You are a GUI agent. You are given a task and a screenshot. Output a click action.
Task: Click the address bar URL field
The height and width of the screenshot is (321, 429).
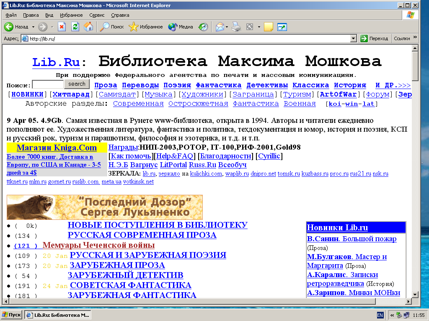pyautogui.click(x=189, y=38)
